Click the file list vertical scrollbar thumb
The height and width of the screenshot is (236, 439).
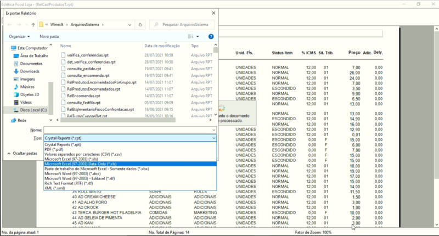tap(215, 50)
